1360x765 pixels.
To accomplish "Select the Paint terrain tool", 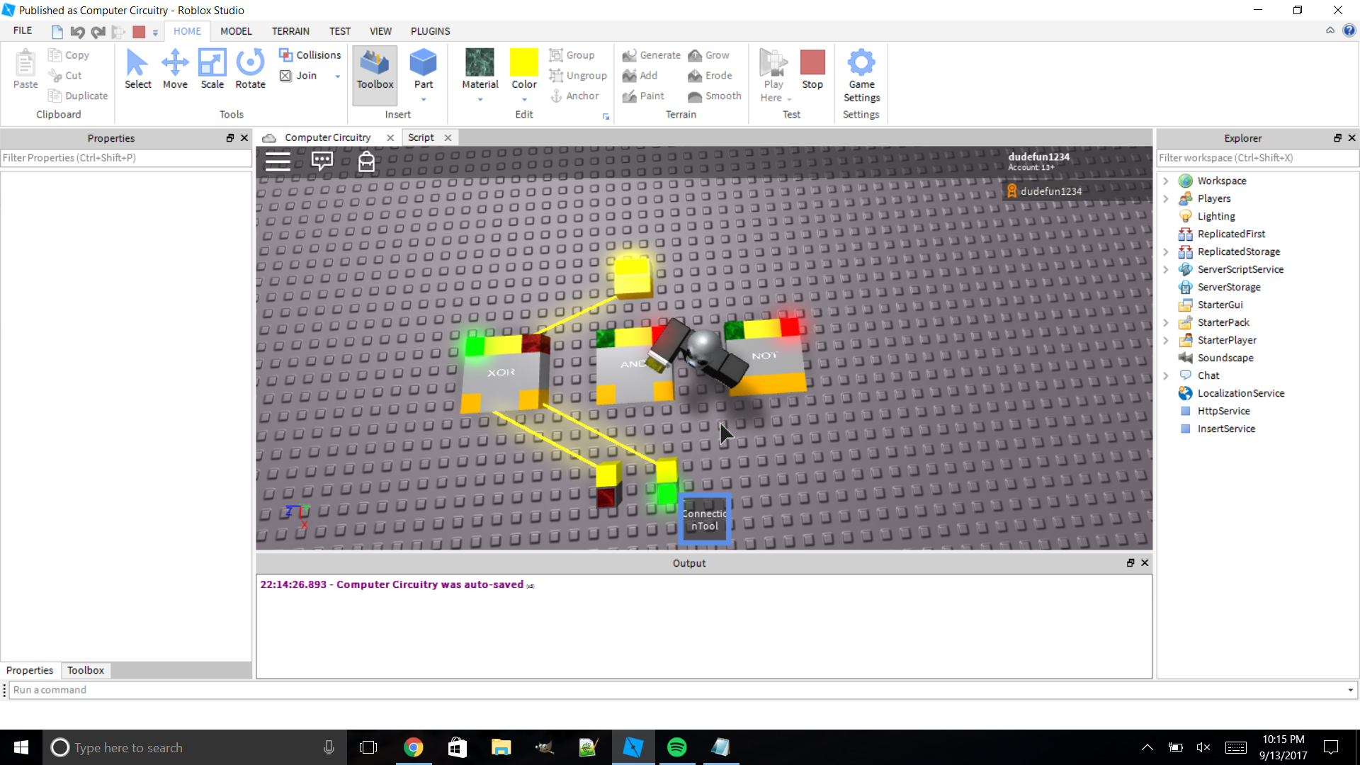I will 643,96.
